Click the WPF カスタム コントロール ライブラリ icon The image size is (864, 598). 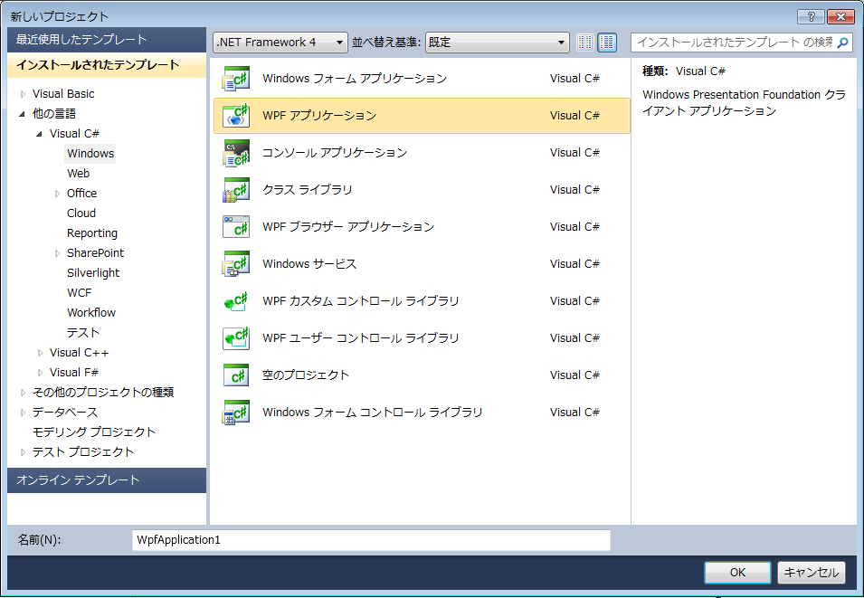235,301
